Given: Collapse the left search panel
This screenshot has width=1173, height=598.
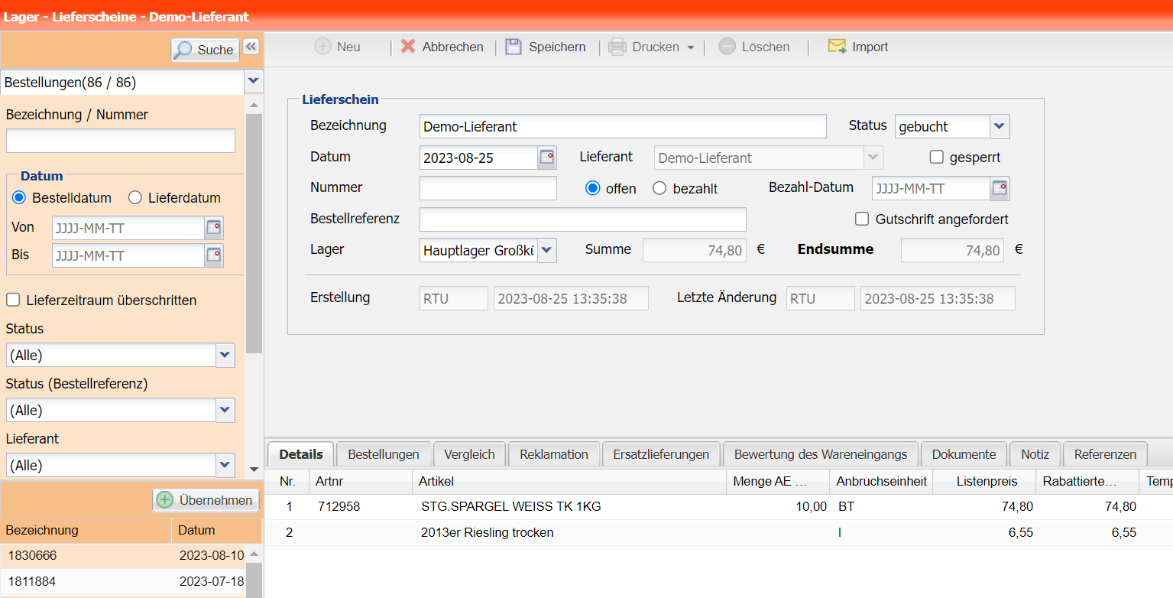Looking at the screenshot, I should pos(251,47).
